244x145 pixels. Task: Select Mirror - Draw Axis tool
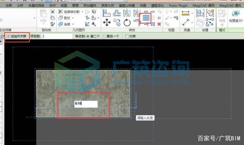click(x=137, y=13)
